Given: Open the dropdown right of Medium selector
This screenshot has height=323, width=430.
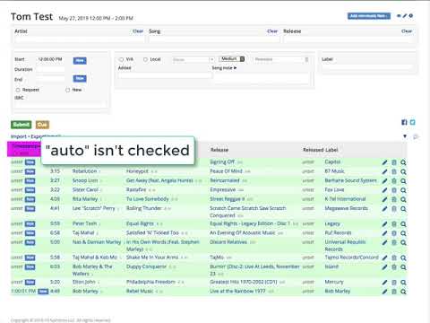Looking at the screenshot, I should click(x=281, y=59).
